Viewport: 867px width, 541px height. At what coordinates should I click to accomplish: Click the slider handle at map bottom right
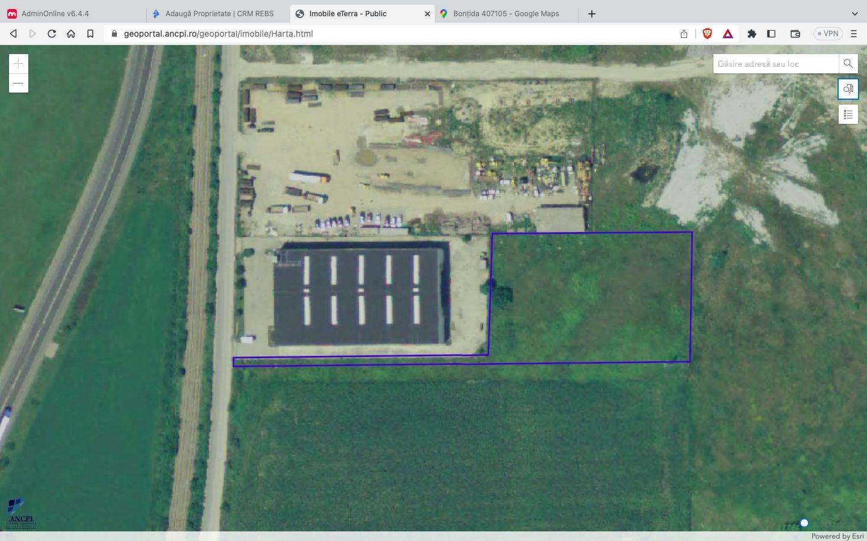(x=804, y=523)
